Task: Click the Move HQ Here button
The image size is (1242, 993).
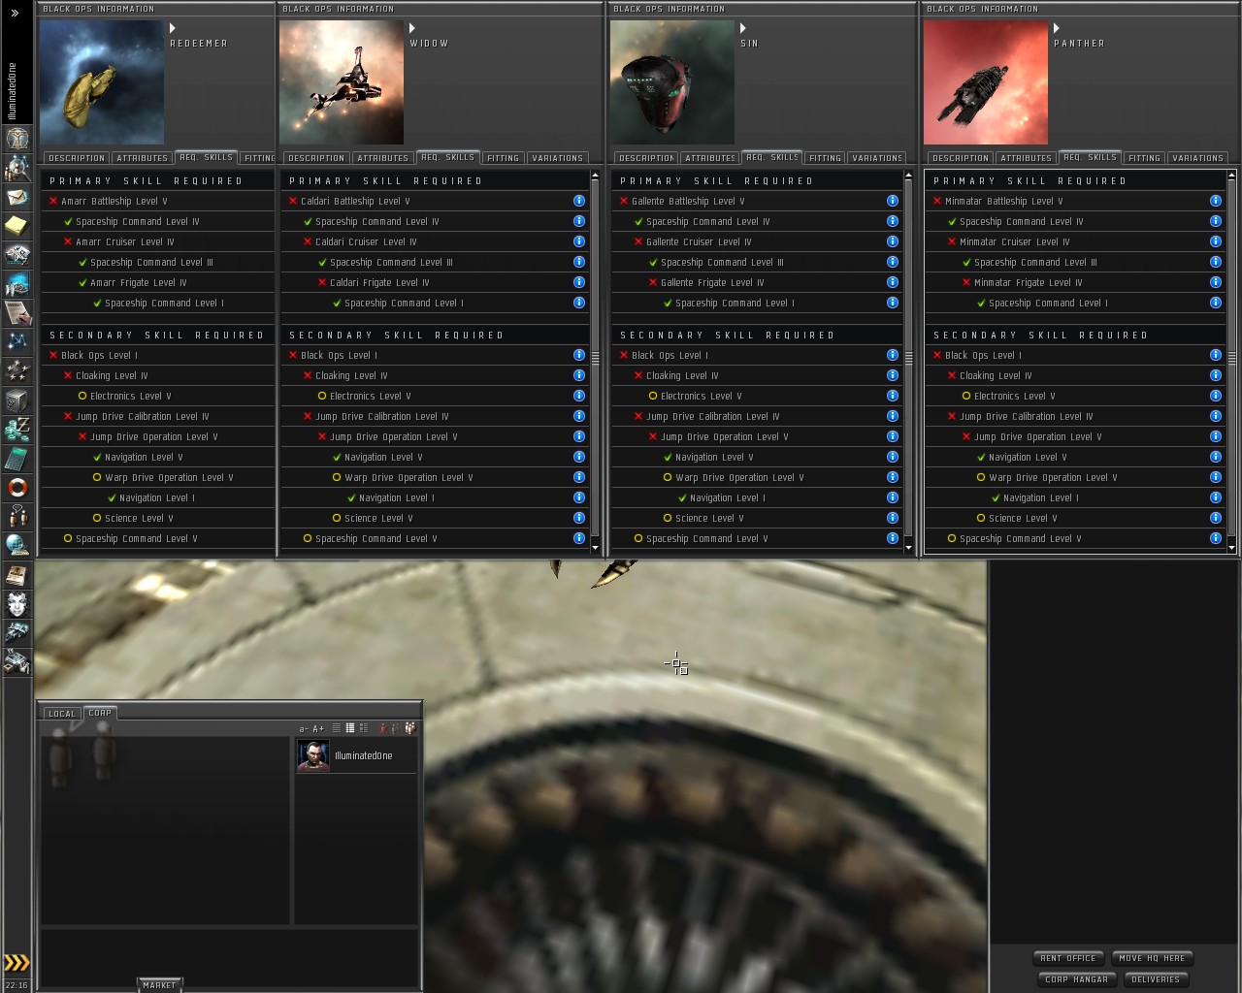Action: tap(1152, 958)
